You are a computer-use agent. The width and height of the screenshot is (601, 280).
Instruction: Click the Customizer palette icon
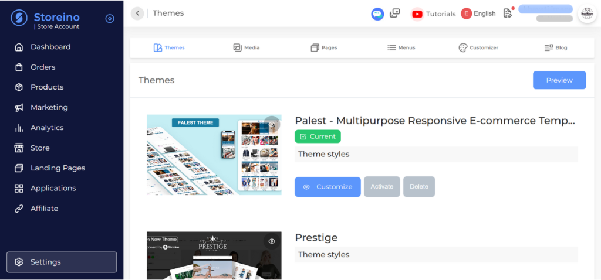coord(463,48)
